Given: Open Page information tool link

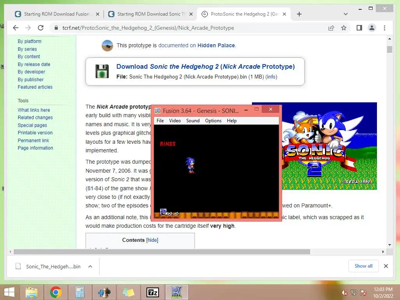Looking at the screenshot, I should pos(36,148).
